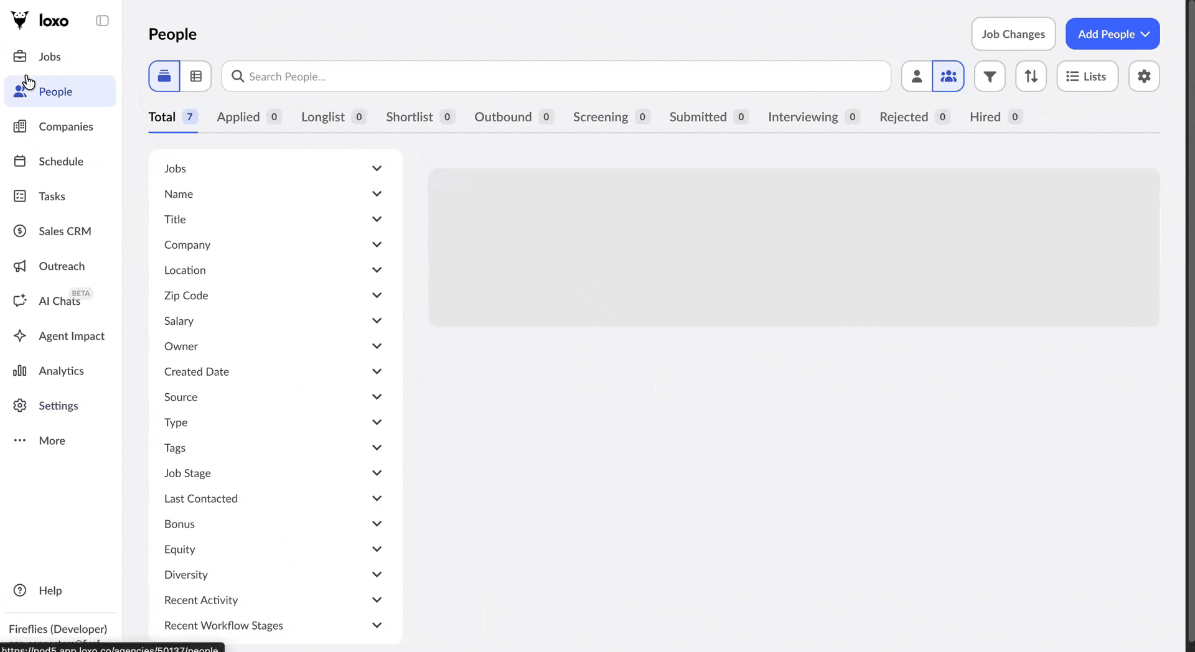
Task: Open AI Chats beta
Action: coord(60,300)
